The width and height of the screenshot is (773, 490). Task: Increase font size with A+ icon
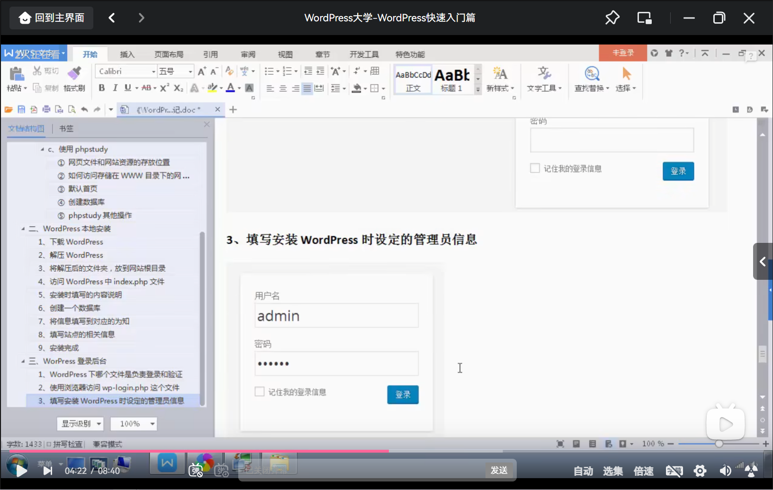(x=202, y=71)
